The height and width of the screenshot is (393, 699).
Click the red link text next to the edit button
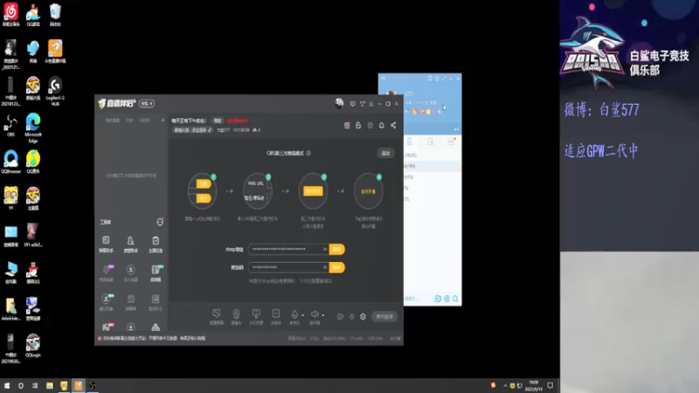[238, 121]
